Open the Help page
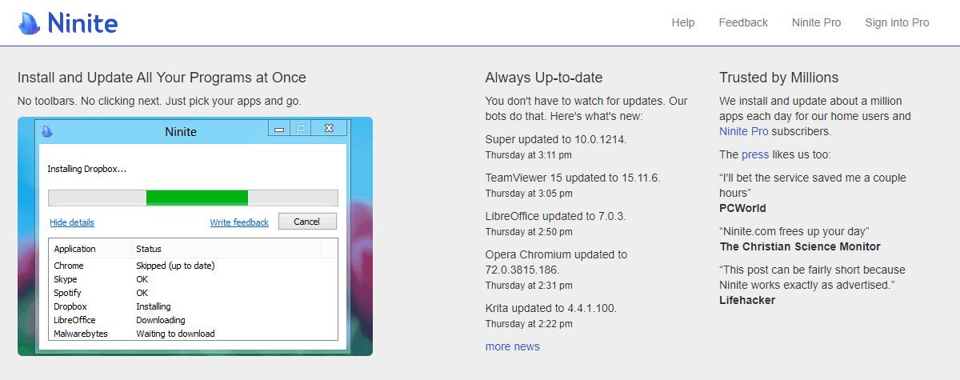Screen dimensions: 960x380 (682, 22)
